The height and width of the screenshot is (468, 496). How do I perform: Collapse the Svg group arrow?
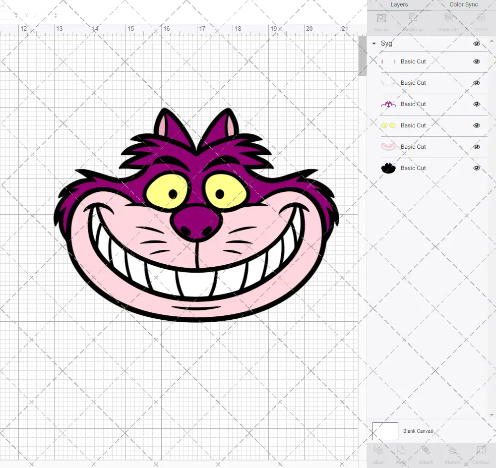(374, 44)
